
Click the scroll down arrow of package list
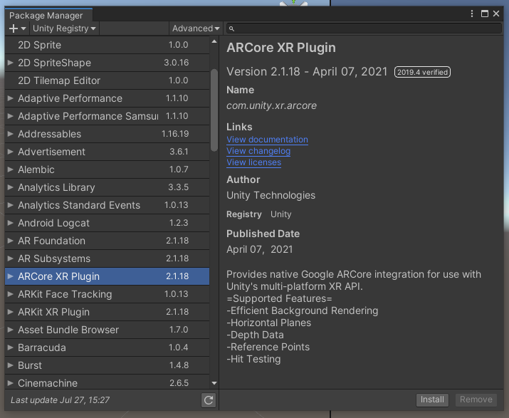click(214, 383)
